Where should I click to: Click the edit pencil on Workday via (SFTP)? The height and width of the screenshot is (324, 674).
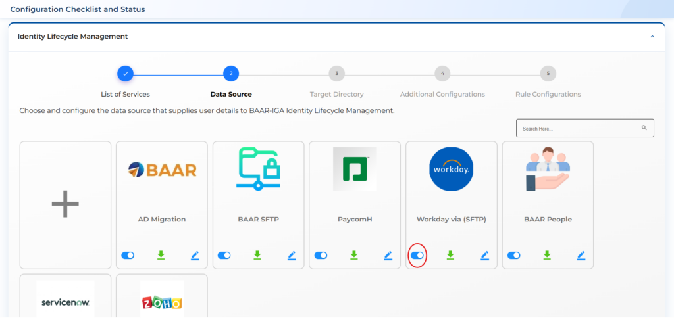(485, 256)
